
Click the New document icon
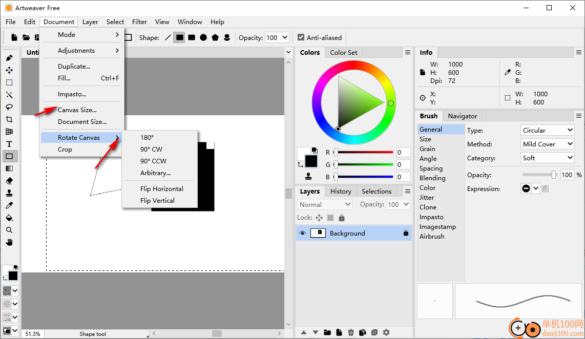[14, 38]
